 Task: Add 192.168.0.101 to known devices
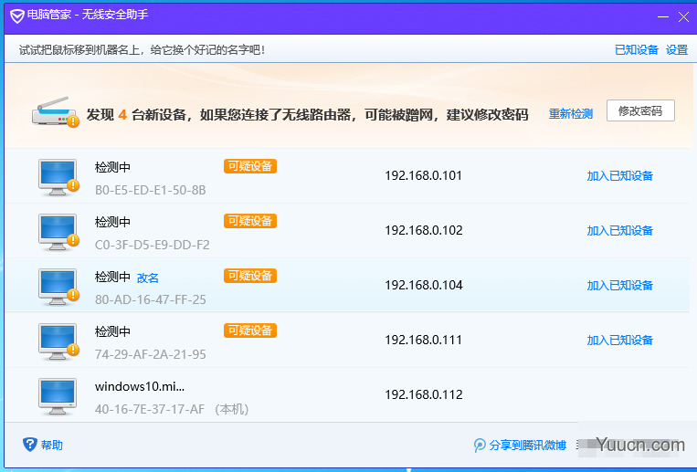(619, 176)
